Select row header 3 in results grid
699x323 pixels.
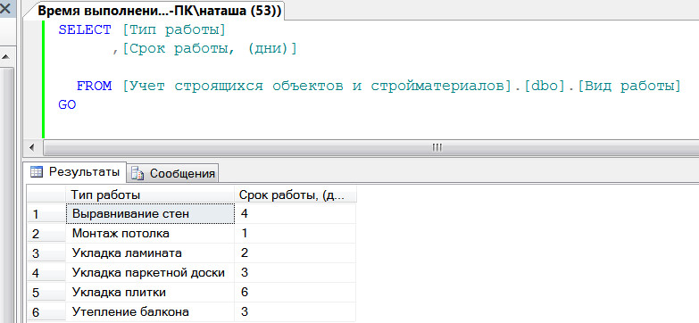[46, 253]
